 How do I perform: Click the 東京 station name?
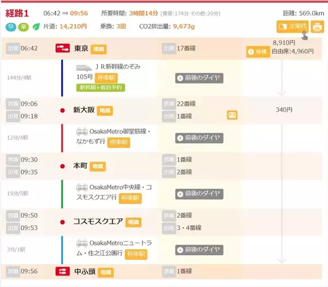[81, 49]
